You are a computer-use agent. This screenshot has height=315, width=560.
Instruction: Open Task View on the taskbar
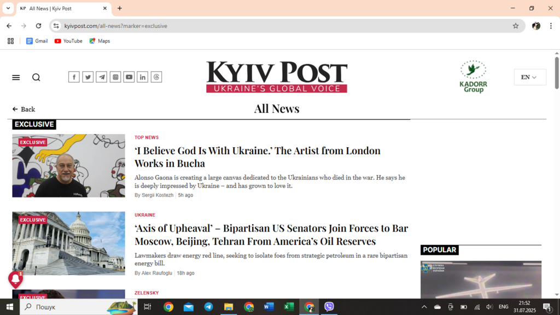click(147, 307)
